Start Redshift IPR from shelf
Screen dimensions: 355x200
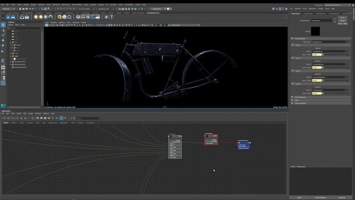click(13, 17)
